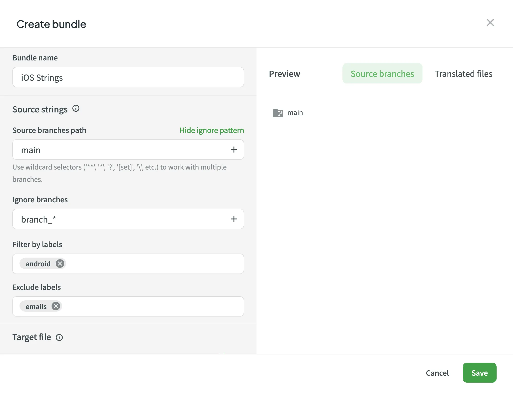
Task: Click the Save button
Action: (x=479, y=372)
